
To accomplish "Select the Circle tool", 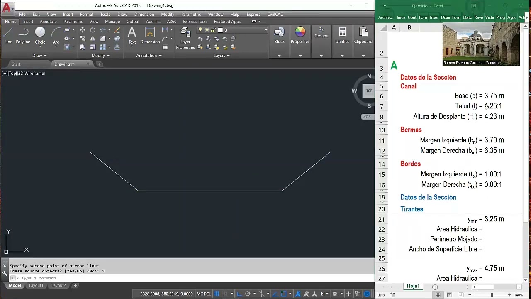I will [40, 36].
